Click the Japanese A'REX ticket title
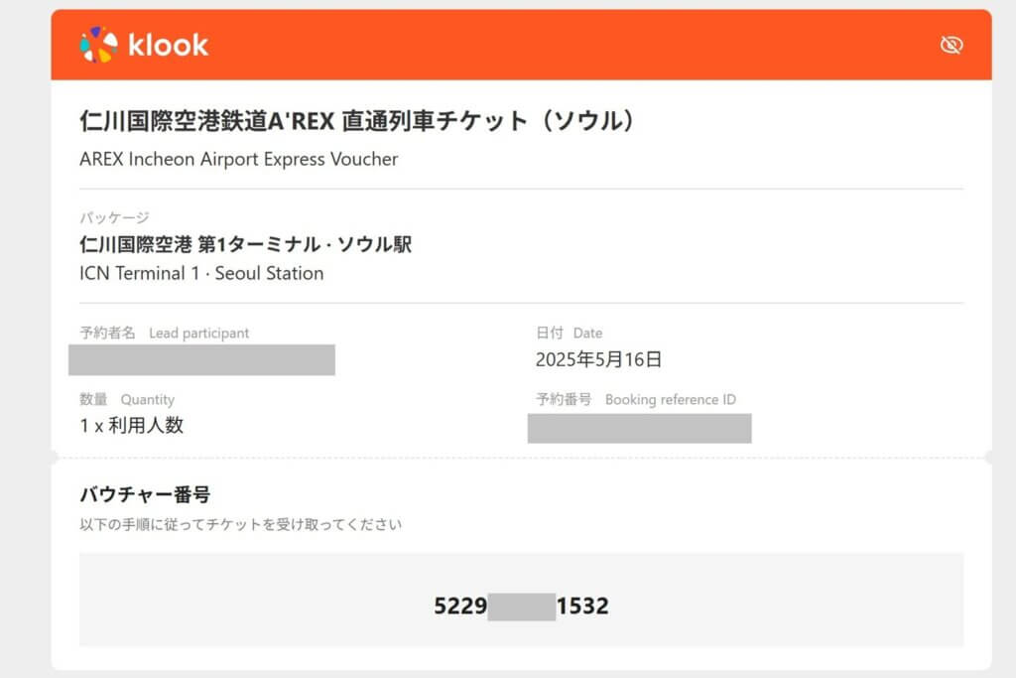 pyautogui.click(x=356, y=121)
